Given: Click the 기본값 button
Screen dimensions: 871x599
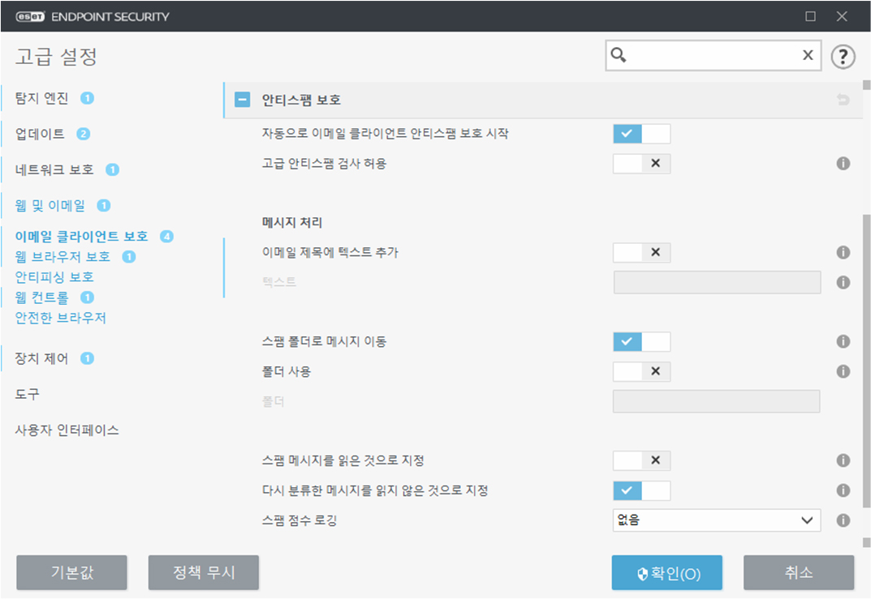Looking at the screenshot, I should (71, 572).
